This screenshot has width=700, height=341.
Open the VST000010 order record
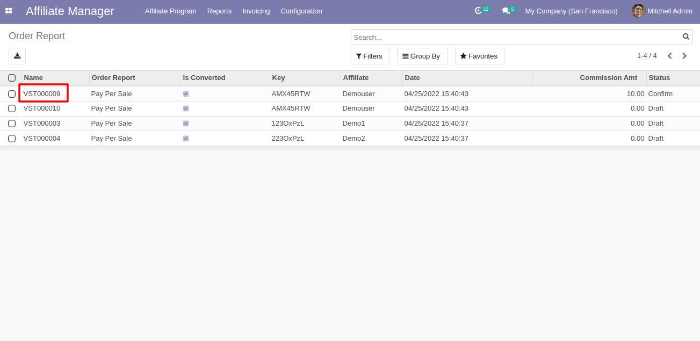42,108
